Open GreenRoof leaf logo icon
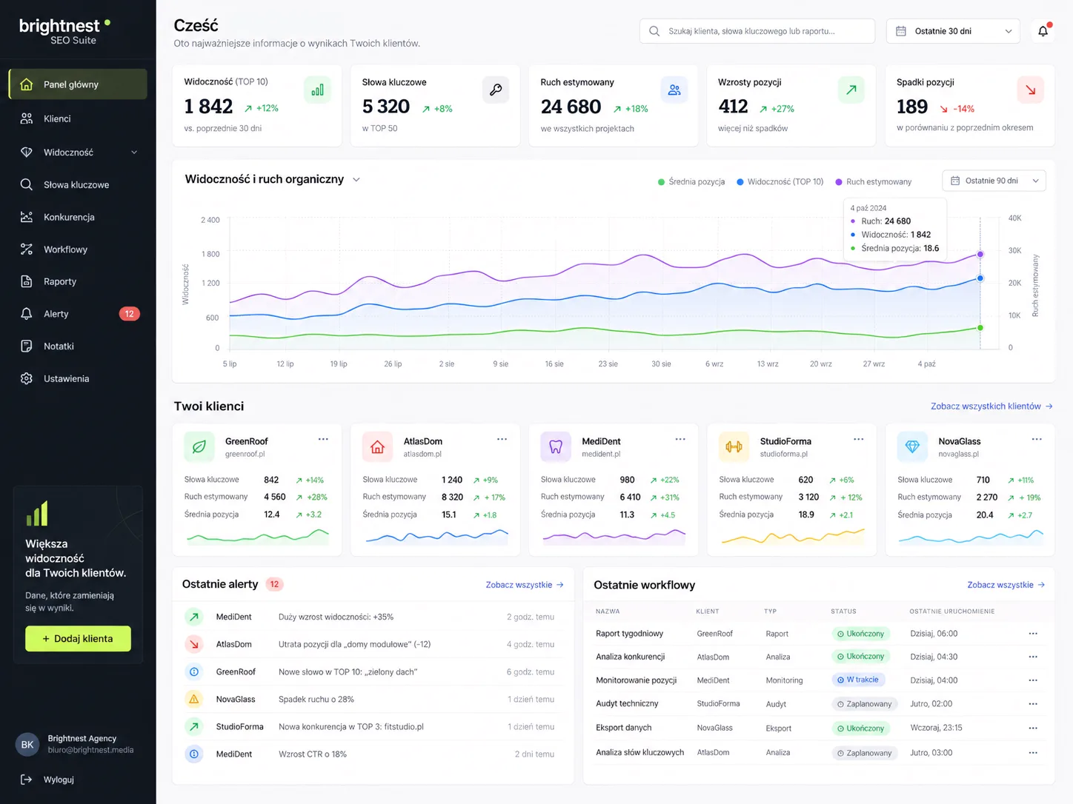This screenshot has height=804, width=1073. (199, 446)
